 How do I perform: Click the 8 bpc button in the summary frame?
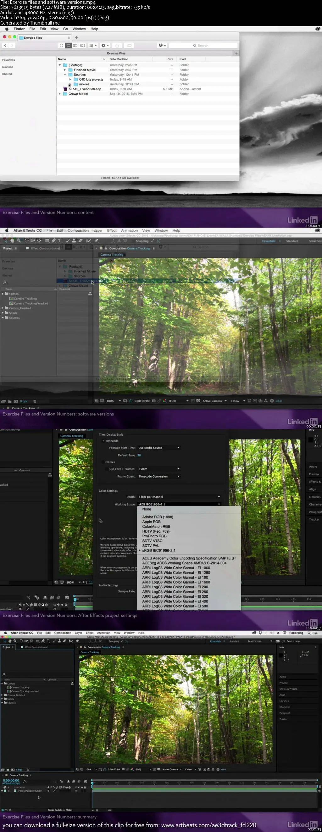pos(20,770)
